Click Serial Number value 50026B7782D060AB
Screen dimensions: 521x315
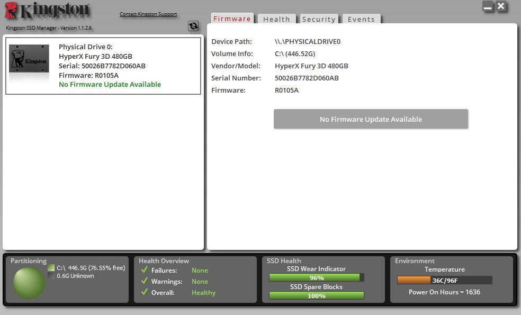coord(307,78)
